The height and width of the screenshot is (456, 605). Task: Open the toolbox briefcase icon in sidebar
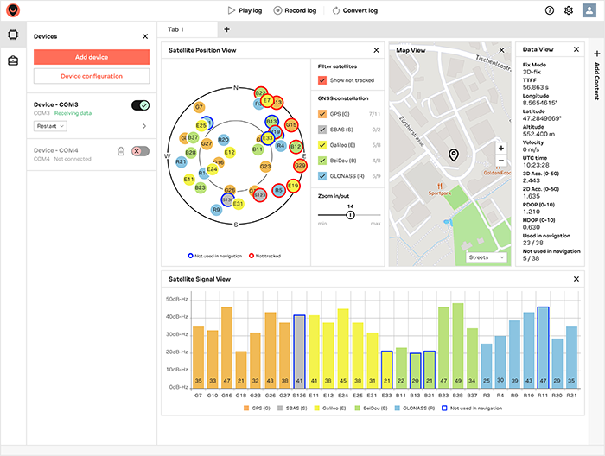pyautogui.click(x=13, y=60)
